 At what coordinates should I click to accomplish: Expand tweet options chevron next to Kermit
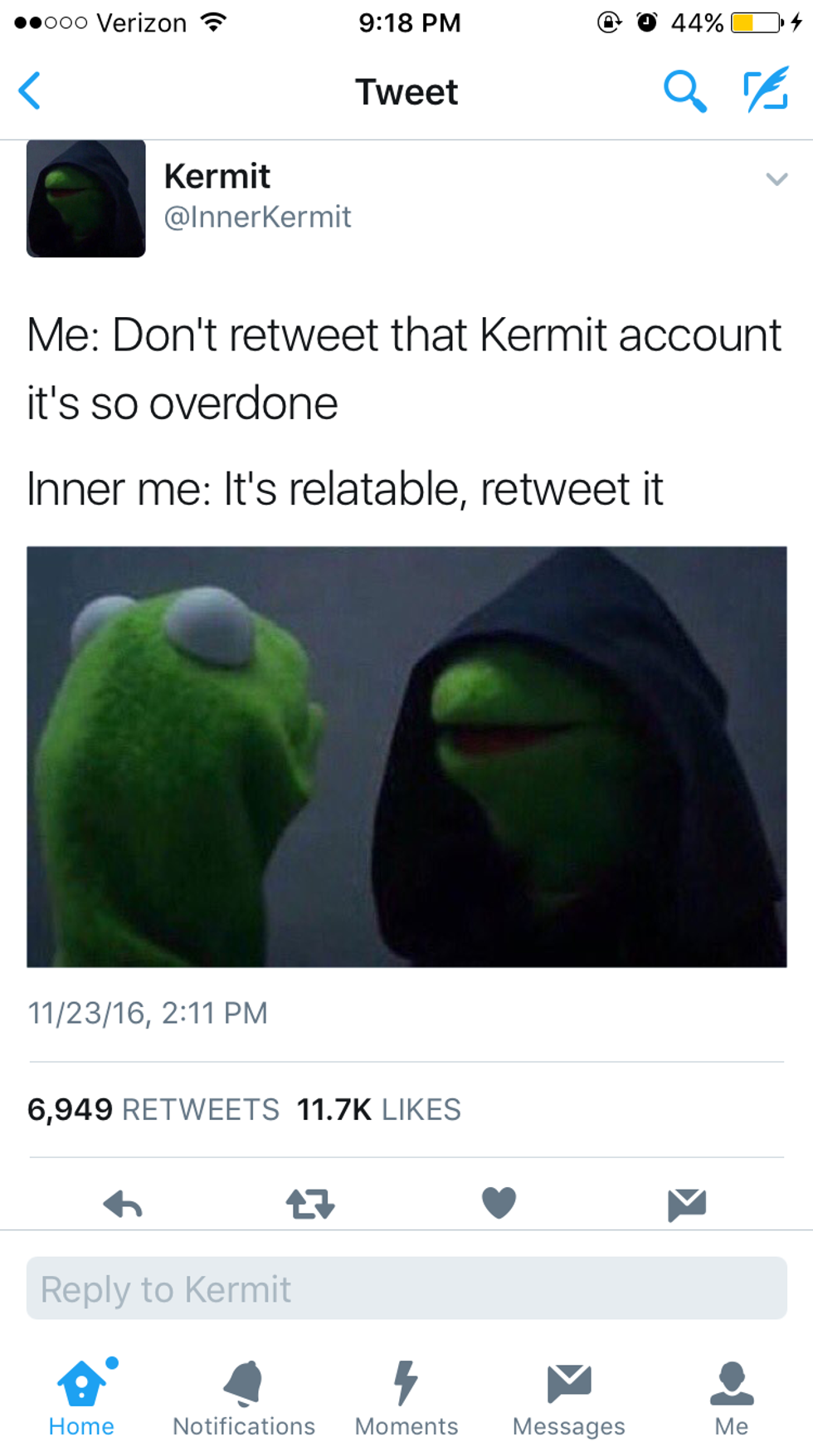click(x=776, y=178)
